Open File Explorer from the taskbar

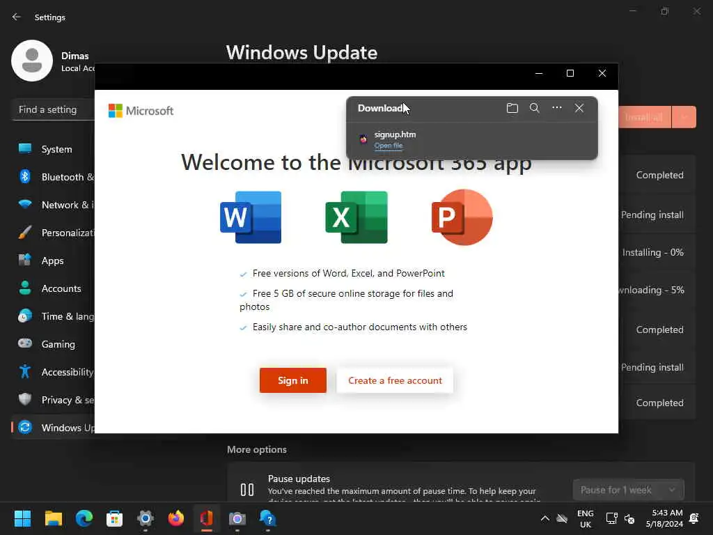(x=53, y=518)
